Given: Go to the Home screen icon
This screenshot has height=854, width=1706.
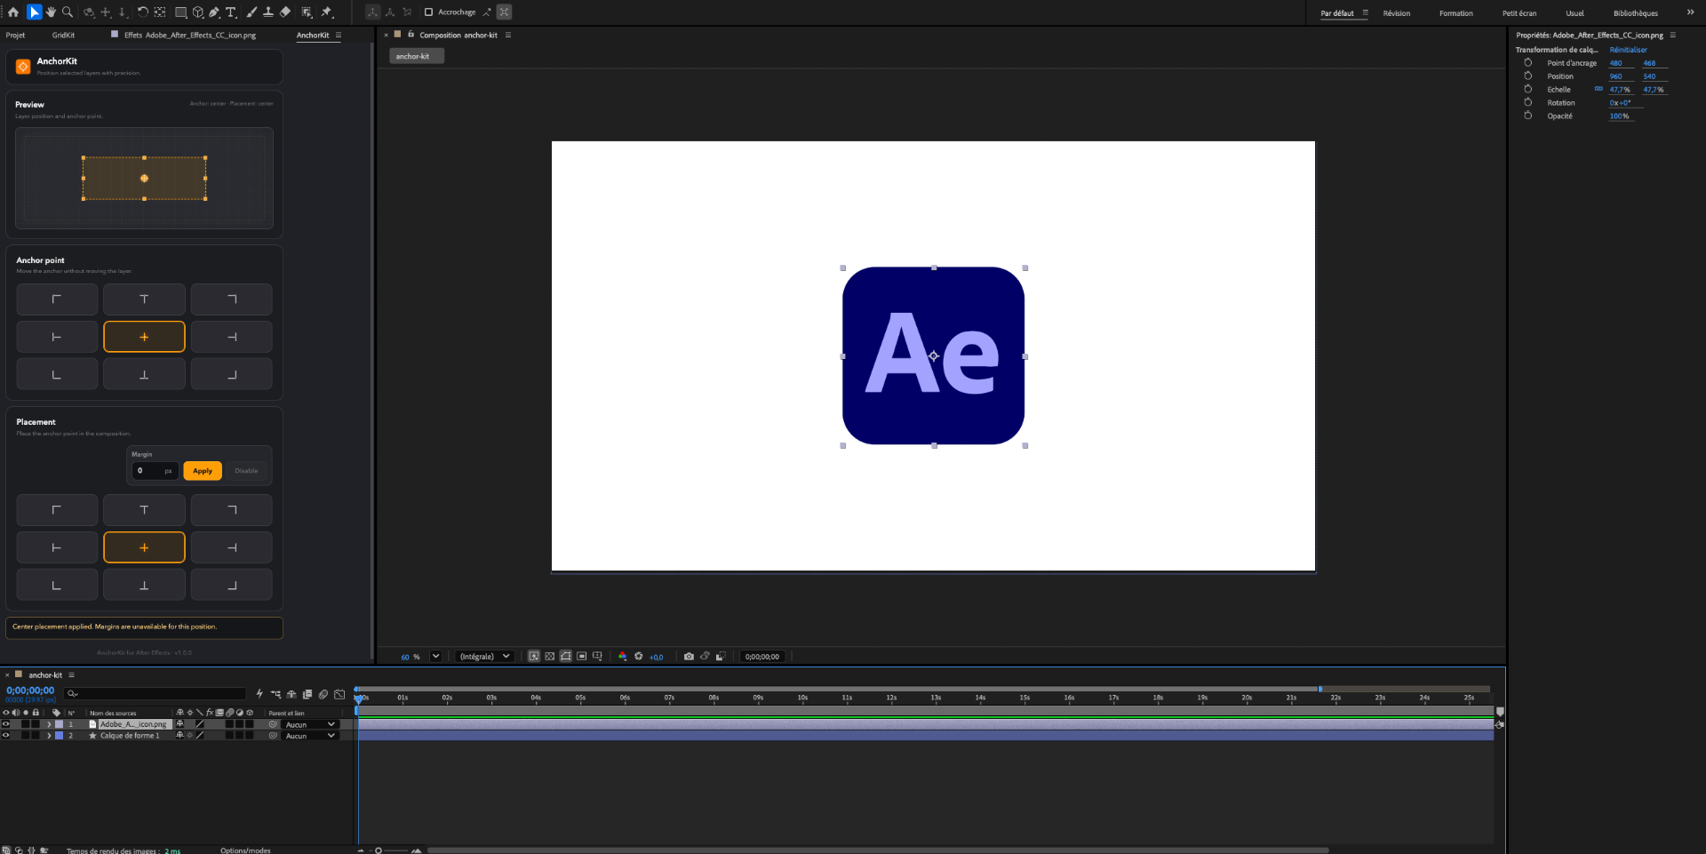Looking at the screenshot, I should point(13,12).
